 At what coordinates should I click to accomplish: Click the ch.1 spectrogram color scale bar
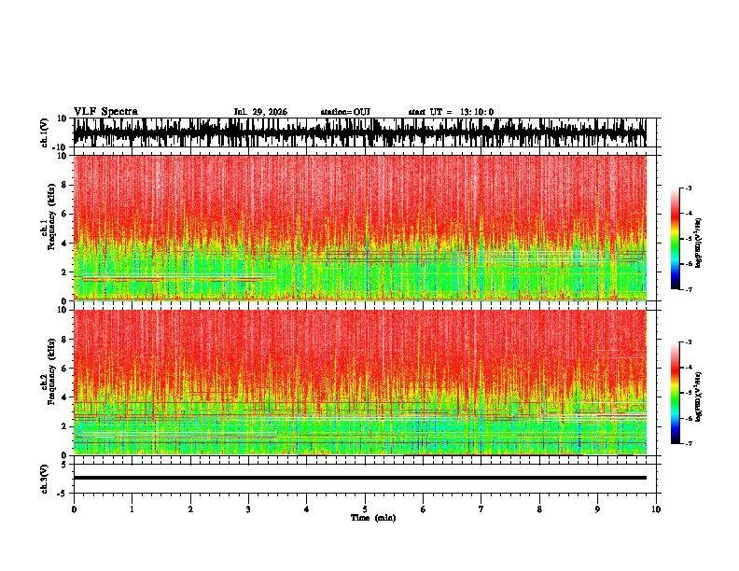pos(676,238)
